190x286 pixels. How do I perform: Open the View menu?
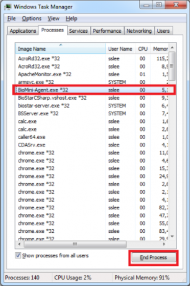(54, 18)
